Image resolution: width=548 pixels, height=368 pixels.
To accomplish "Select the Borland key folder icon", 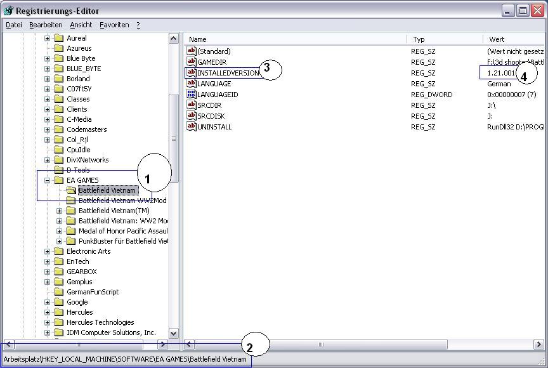I will coord(59,79).
